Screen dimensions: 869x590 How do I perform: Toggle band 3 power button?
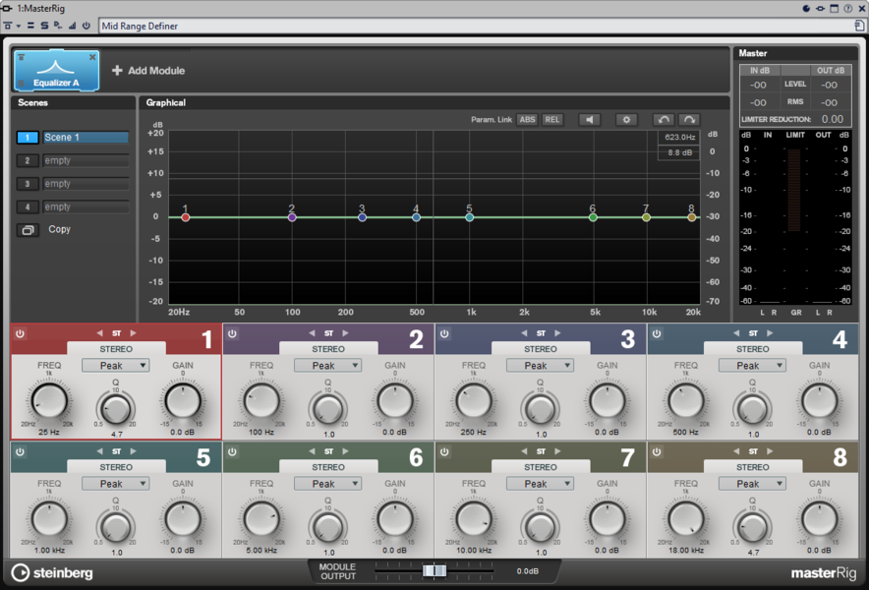(444, 333)
